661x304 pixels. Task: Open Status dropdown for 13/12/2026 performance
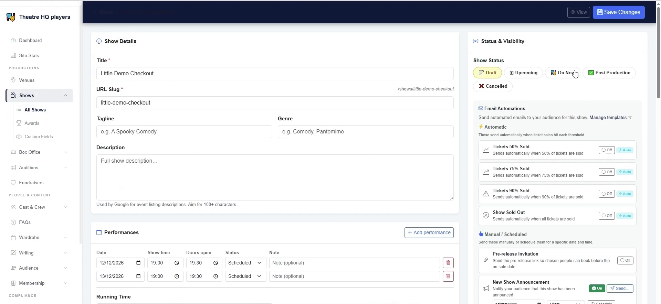coord(245,276)
